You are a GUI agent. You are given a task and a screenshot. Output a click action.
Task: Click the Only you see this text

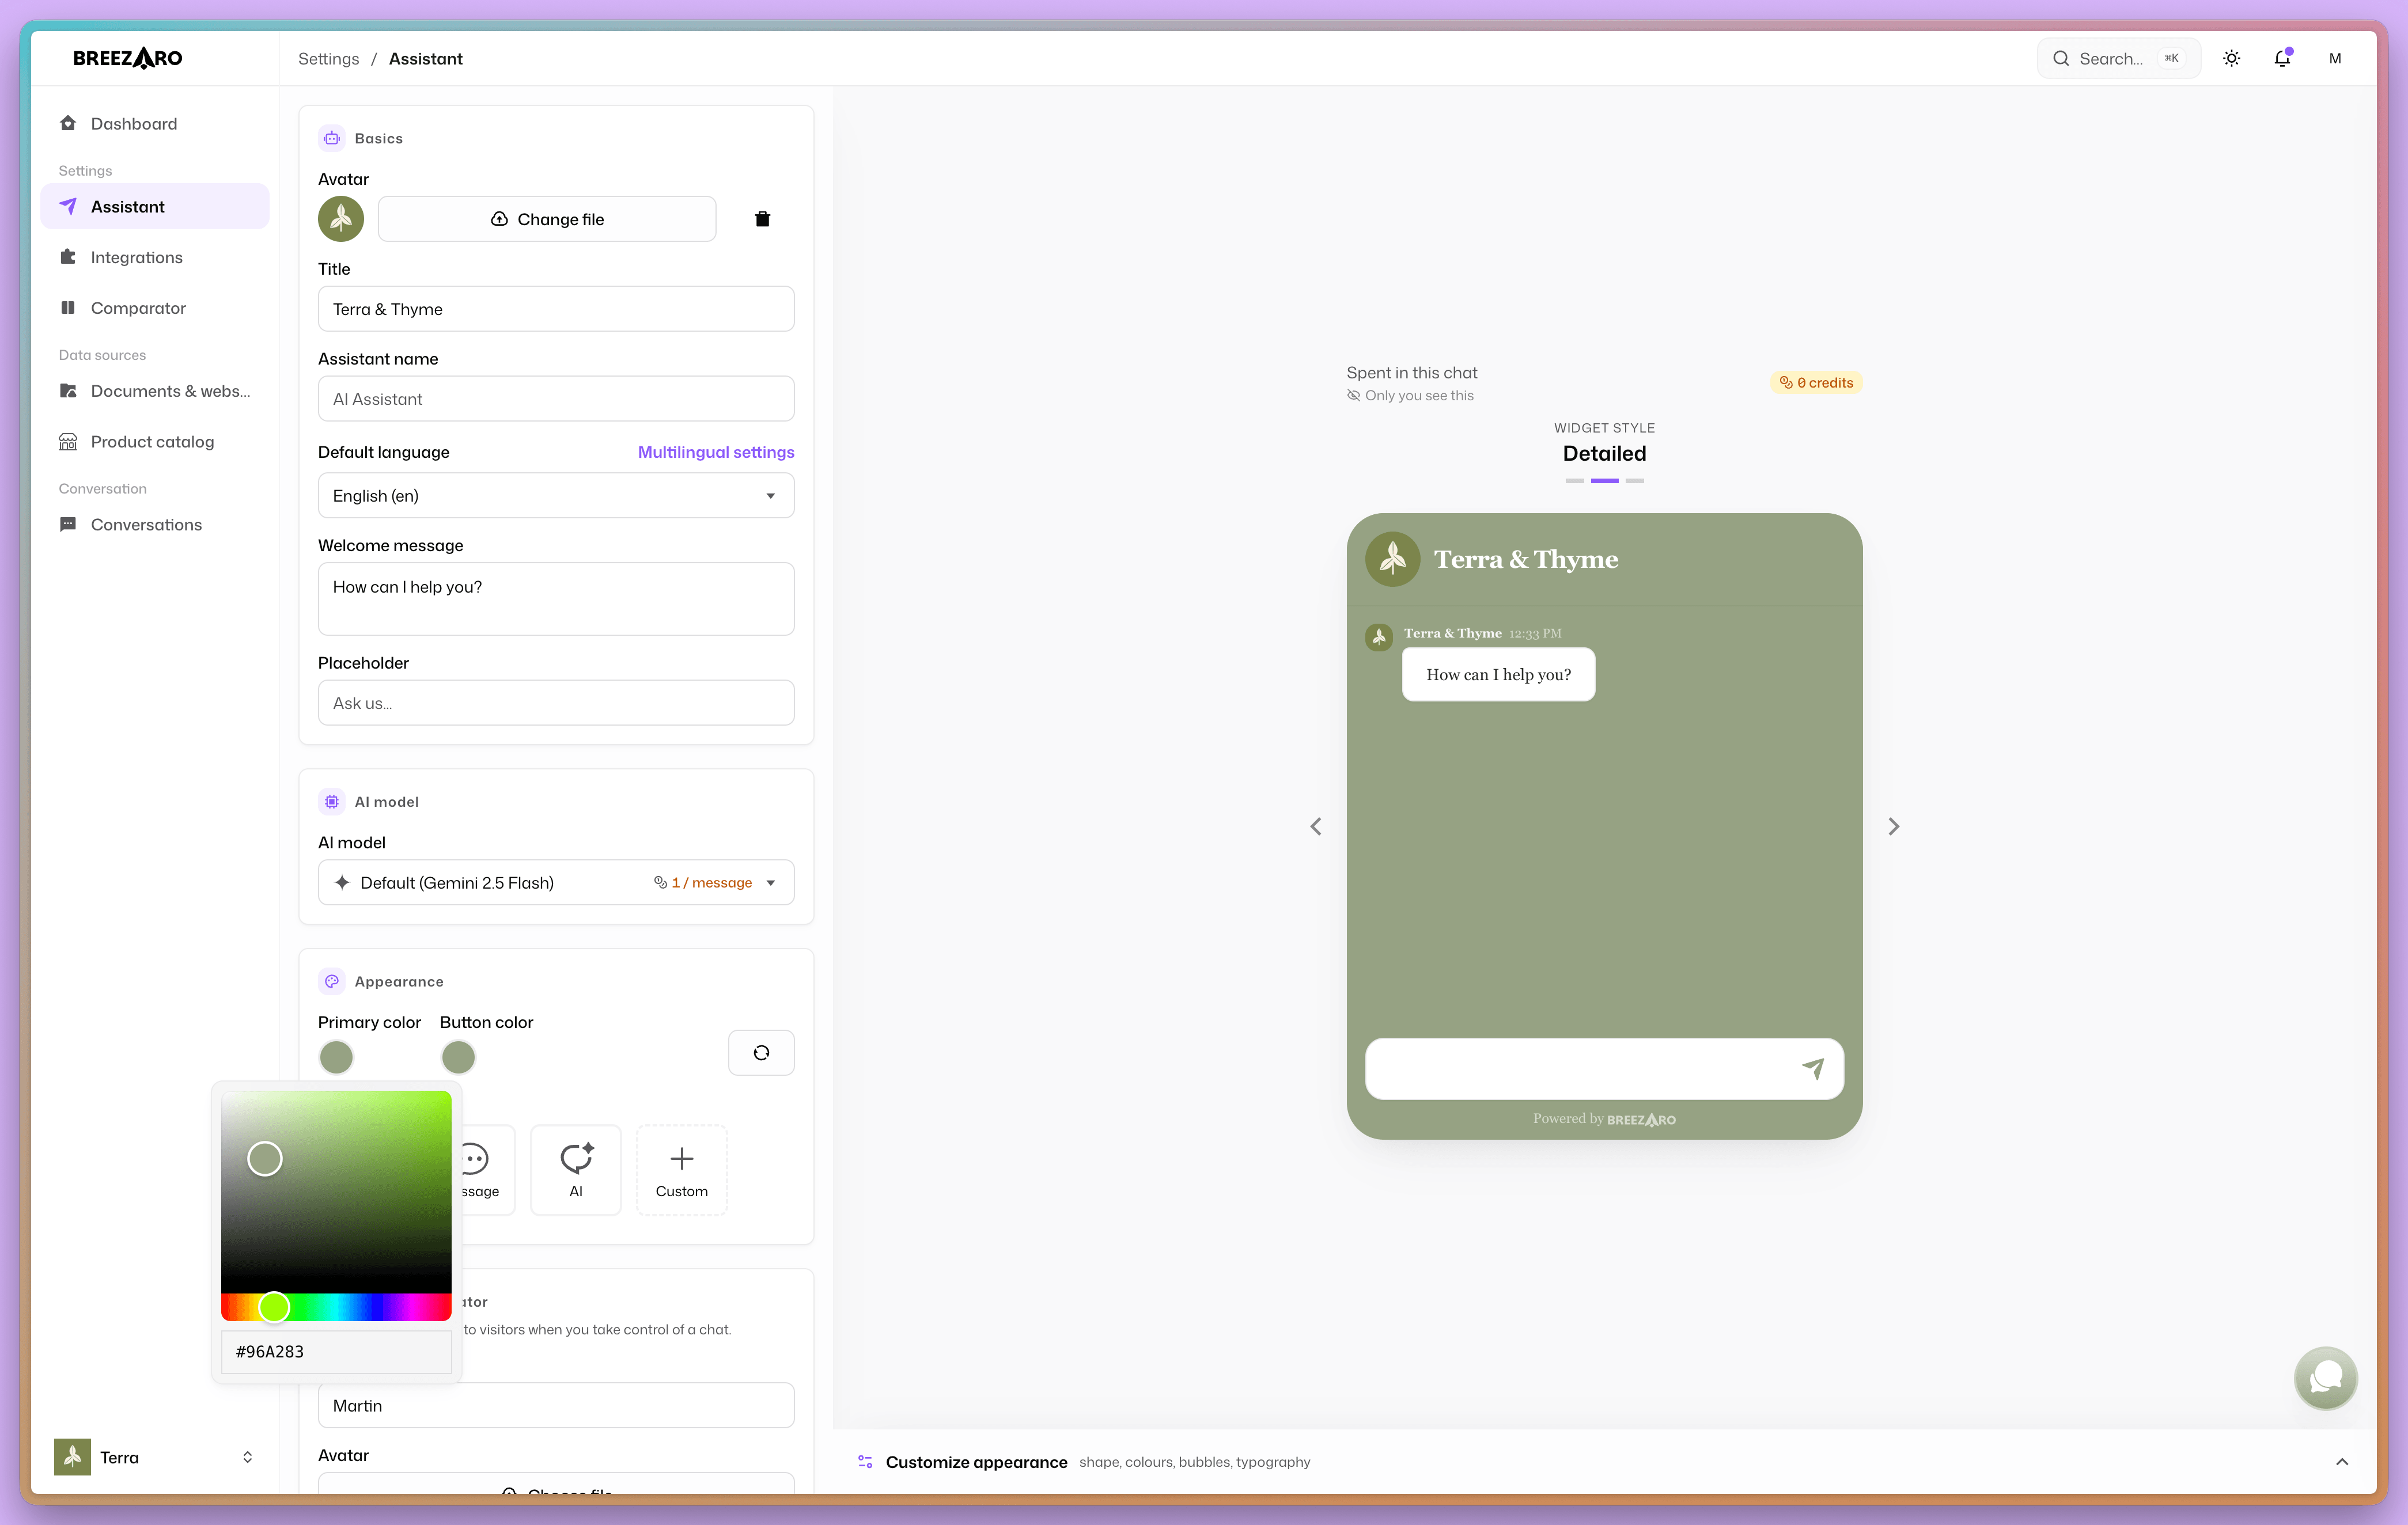point(1419,396)
